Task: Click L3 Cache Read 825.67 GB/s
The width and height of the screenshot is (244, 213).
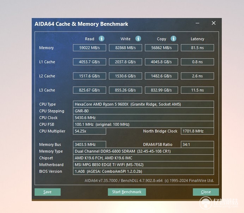Action: tap(90, 90)
